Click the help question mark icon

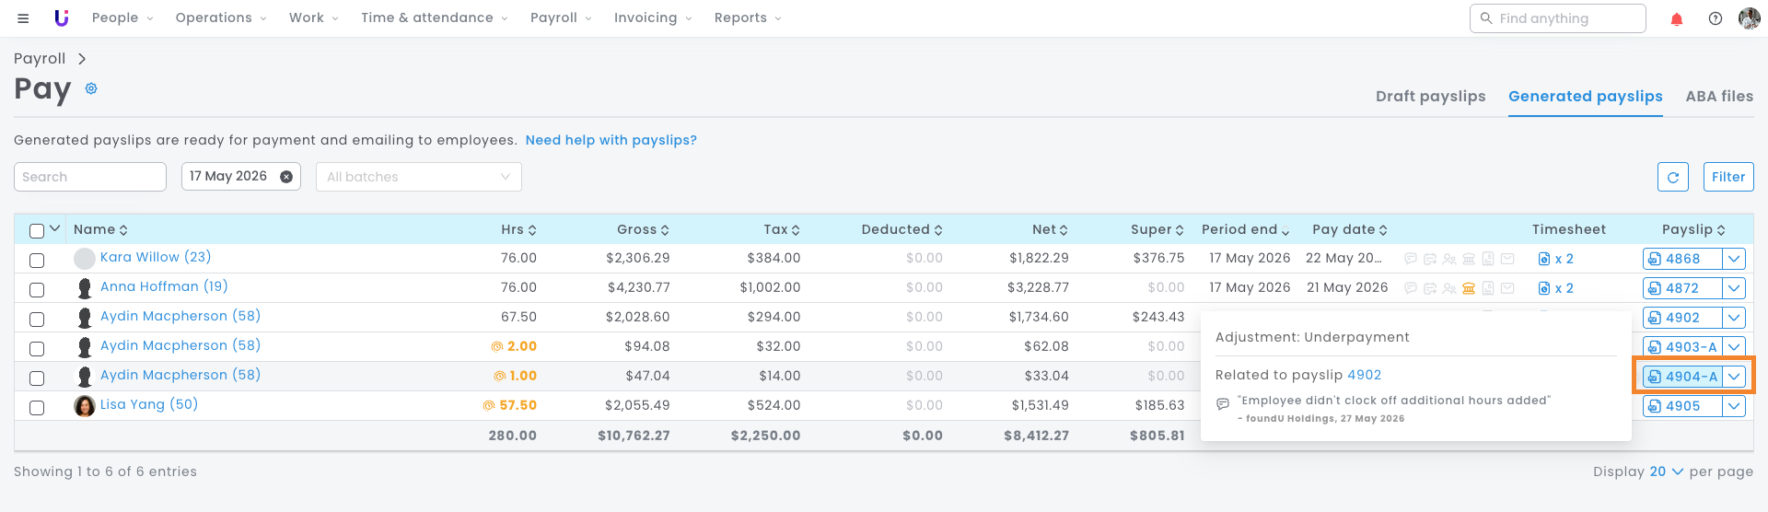1716,18
